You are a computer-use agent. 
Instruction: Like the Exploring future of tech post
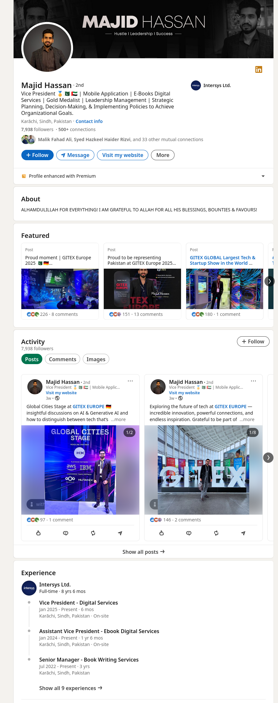pos(162,533)
